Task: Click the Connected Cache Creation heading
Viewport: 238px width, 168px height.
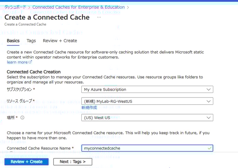Action: tap(34, 72)
